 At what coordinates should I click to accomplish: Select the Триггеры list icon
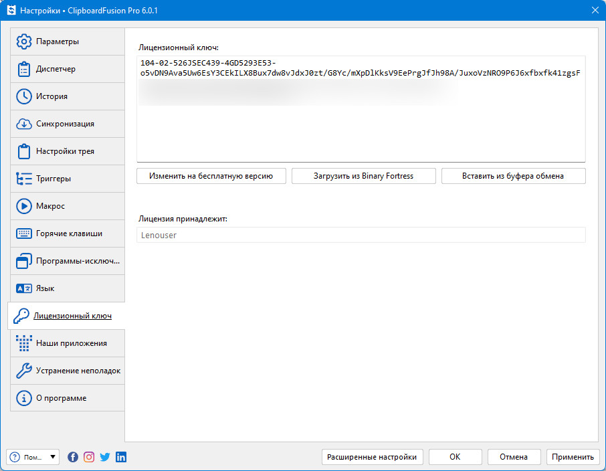[24, 179]
